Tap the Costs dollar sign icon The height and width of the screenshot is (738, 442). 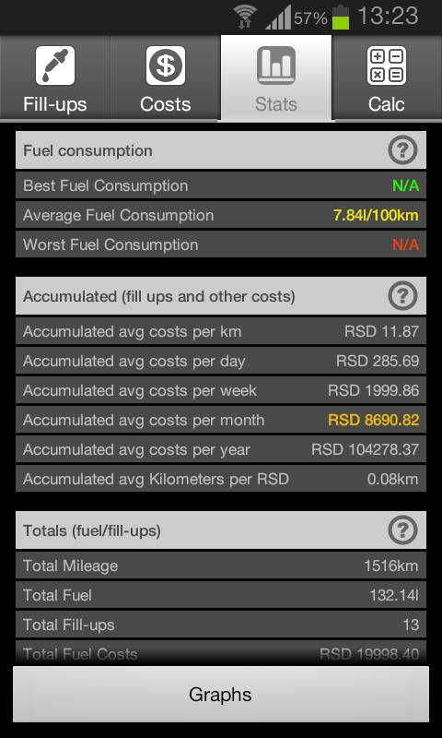[x=166, y=65]
